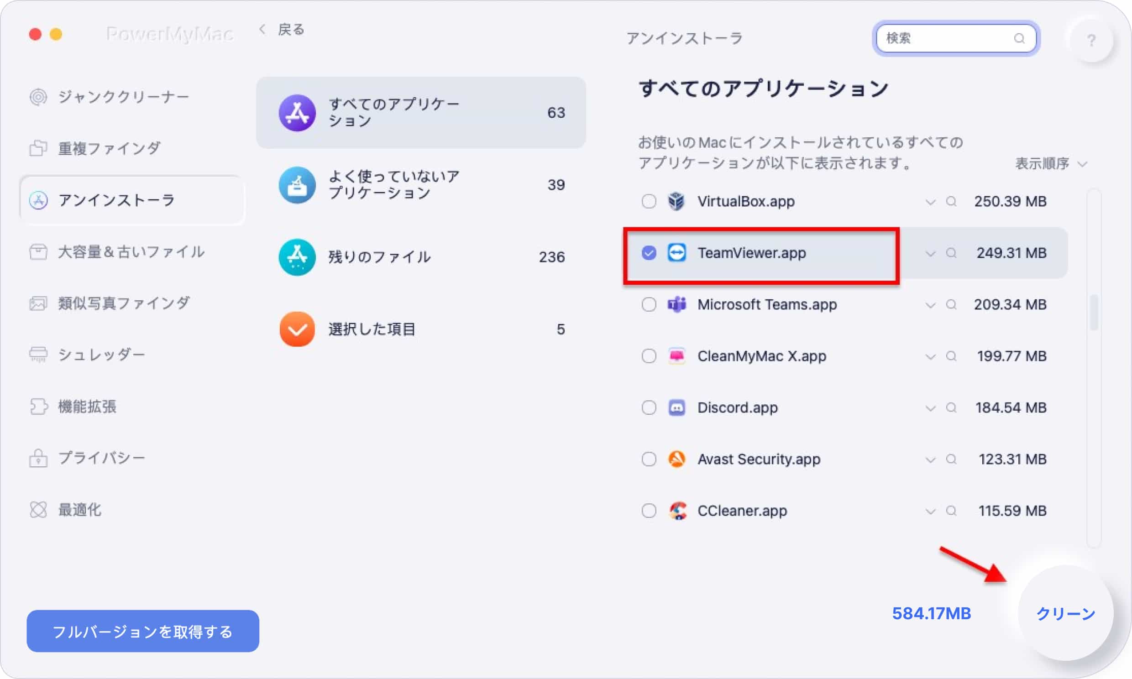
Task: Click the purple All Applications category icon
Action: click(x=297, y=113)
